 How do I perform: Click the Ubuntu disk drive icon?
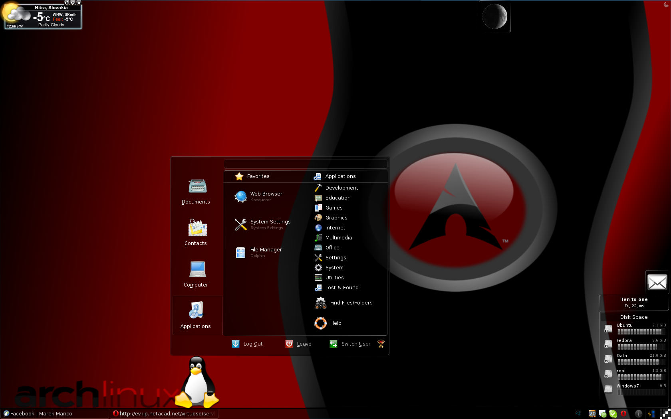[608, 329]
